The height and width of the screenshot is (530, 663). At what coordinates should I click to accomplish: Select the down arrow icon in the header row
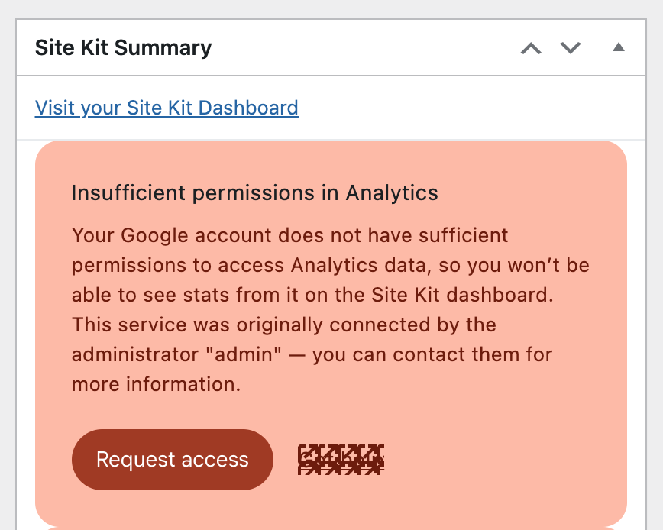[x=570, y=47]
